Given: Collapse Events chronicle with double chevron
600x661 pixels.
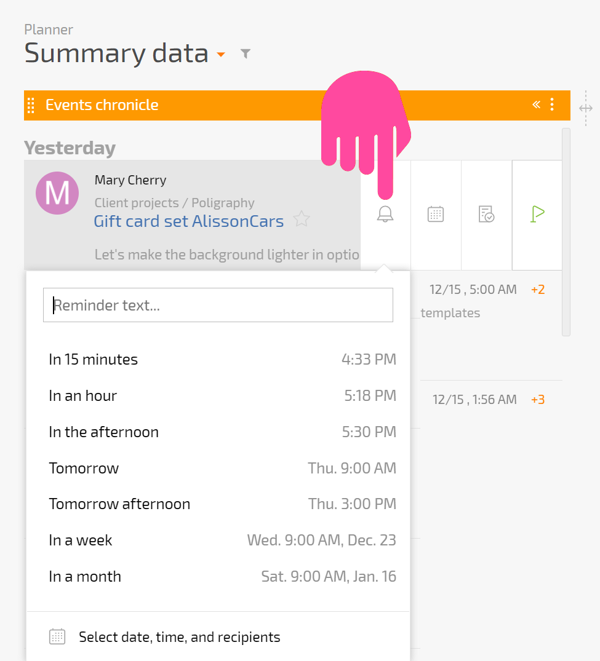Looking at the screenshot, I should click(536, 105).
